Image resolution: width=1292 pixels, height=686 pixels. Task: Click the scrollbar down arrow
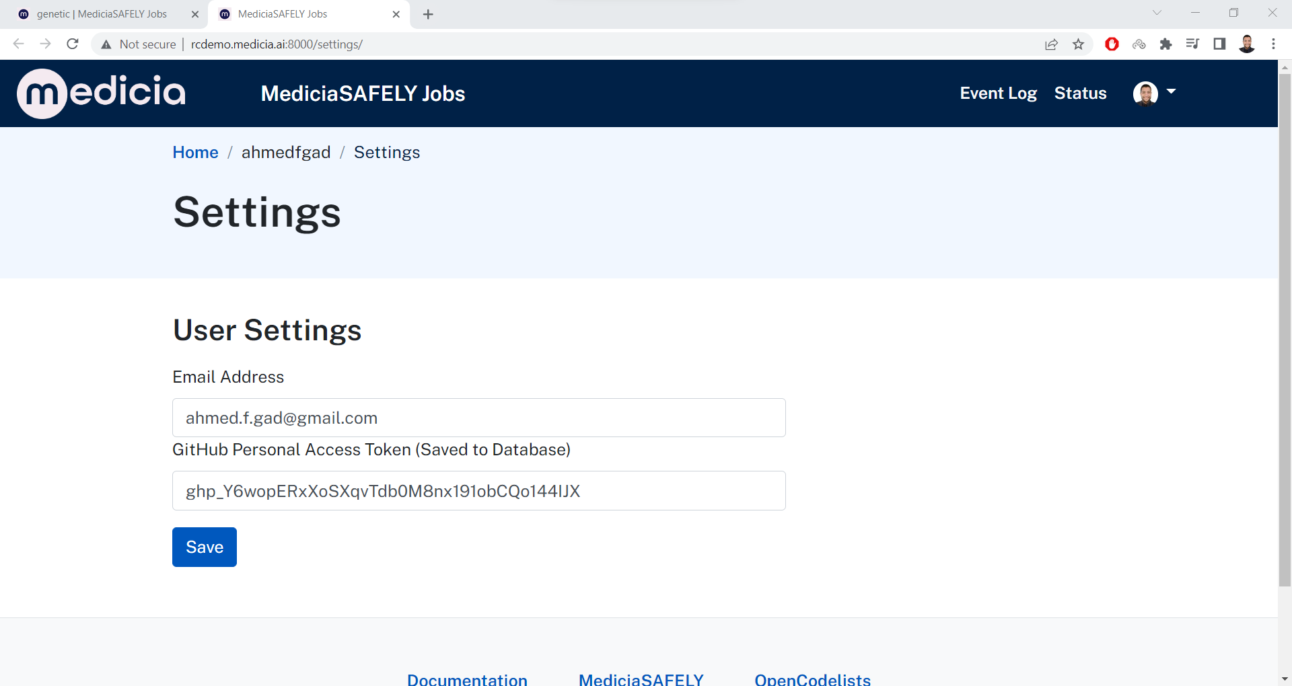click(x=1285, y=679)
